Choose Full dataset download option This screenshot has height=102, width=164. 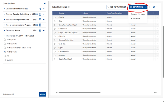click(x=136, y=19)
